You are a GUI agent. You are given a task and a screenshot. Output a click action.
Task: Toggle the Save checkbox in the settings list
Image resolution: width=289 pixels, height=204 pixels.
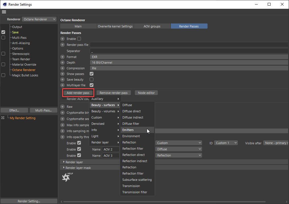[3, 32]
